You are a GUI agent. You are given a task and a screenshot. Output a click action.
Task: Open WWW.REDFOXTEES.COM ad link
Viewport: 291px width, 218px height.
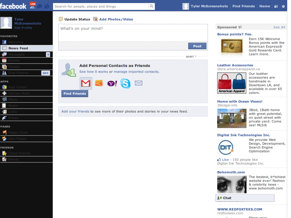(240, 209)
